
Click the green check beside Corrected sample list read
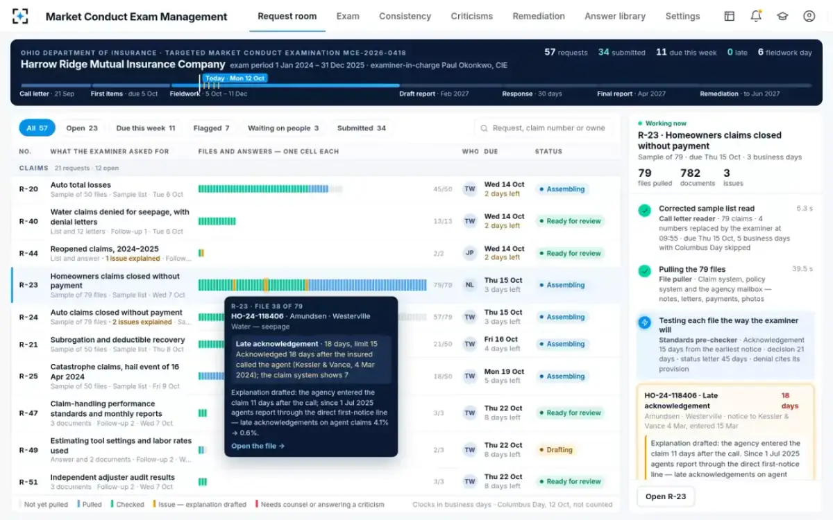pyautogui.click(x=645, y=209)
